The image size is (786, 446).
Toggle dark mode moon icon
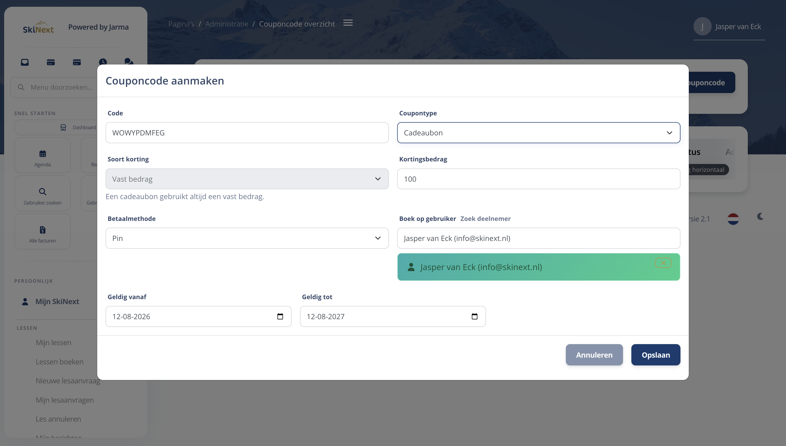[760, 217]
